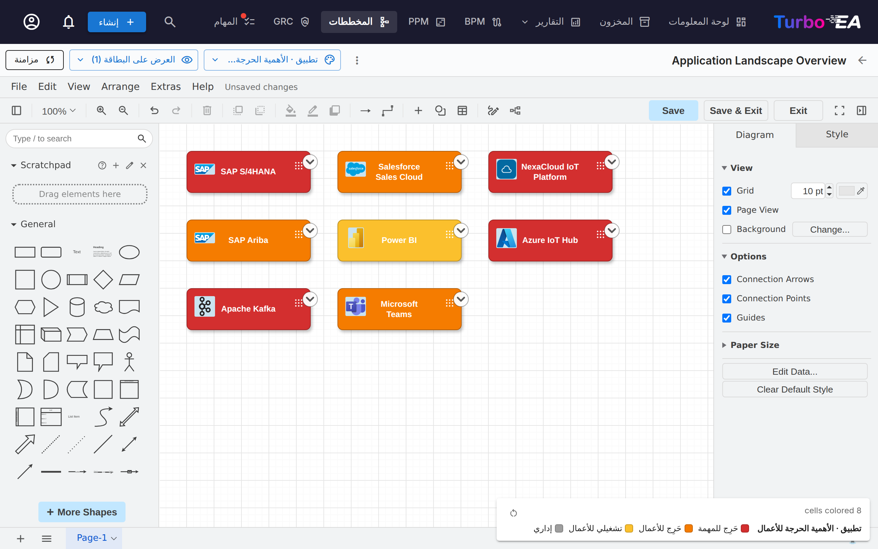Open the File menu

point(19,87)
